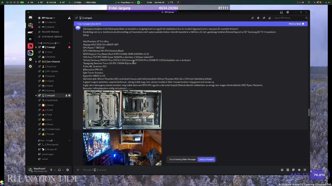Create channel in Alap - Hang with plus

click(69, 141)
